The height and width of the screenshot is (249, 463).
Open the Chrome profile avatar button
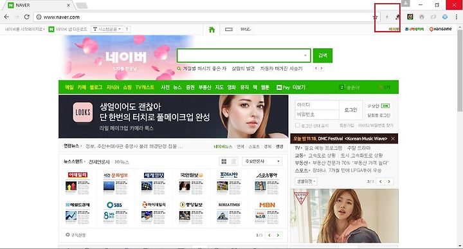pos(405,3)
